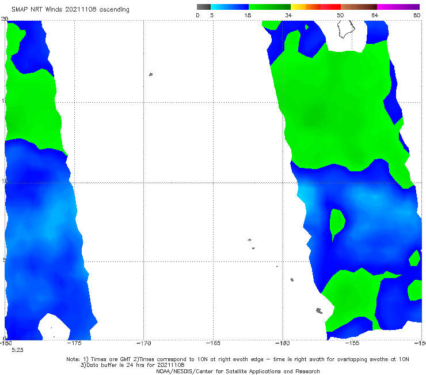Select the longitude label "-155"

tap(352, 343)
